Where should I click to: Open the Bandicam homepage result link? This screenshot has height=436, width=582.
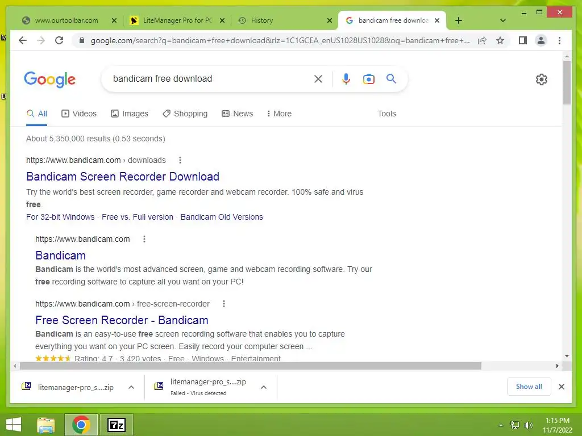[60, 255]
